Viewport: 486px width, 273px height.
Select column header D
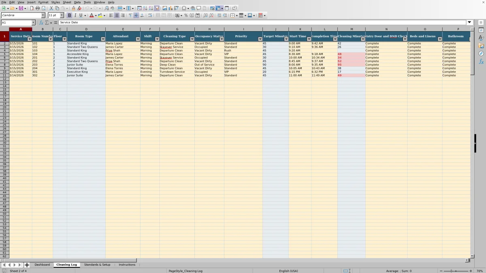point(86,29)
